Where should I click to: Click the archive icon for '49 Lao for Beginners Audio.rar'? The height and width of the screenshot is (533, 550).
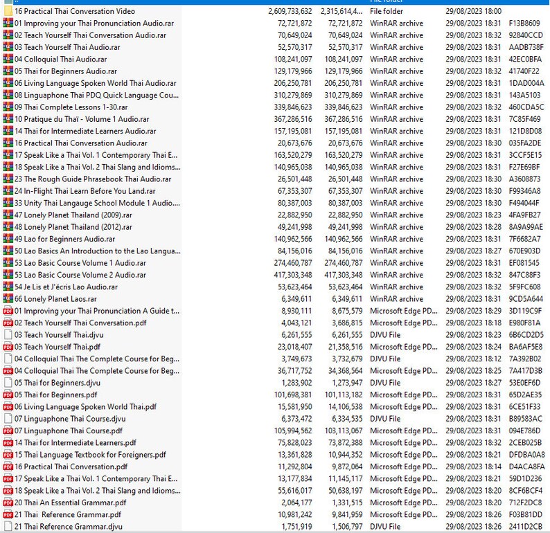8,239
